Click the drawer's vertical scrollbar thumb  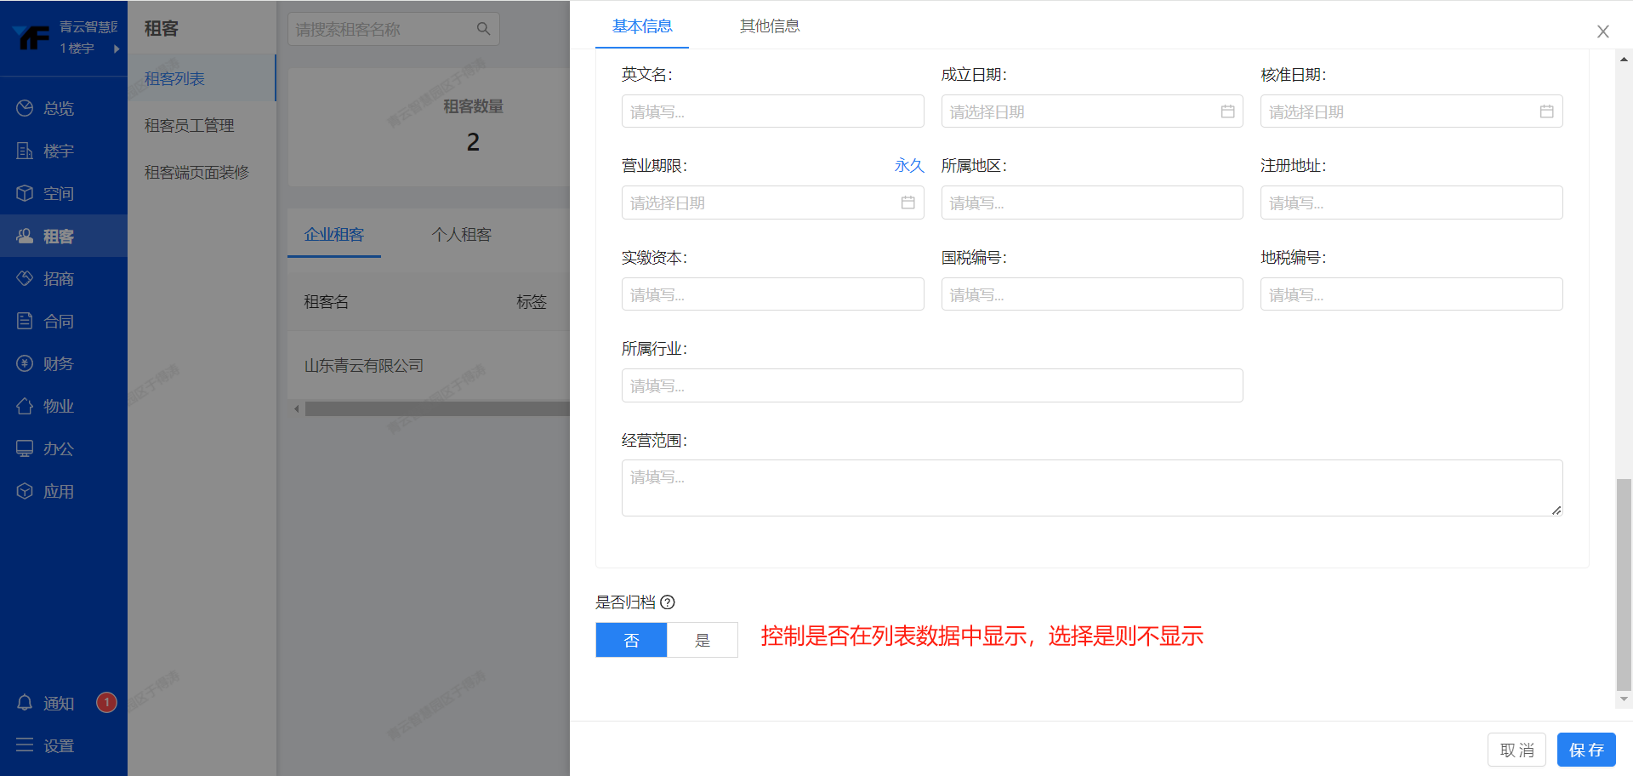point(1624,585)
